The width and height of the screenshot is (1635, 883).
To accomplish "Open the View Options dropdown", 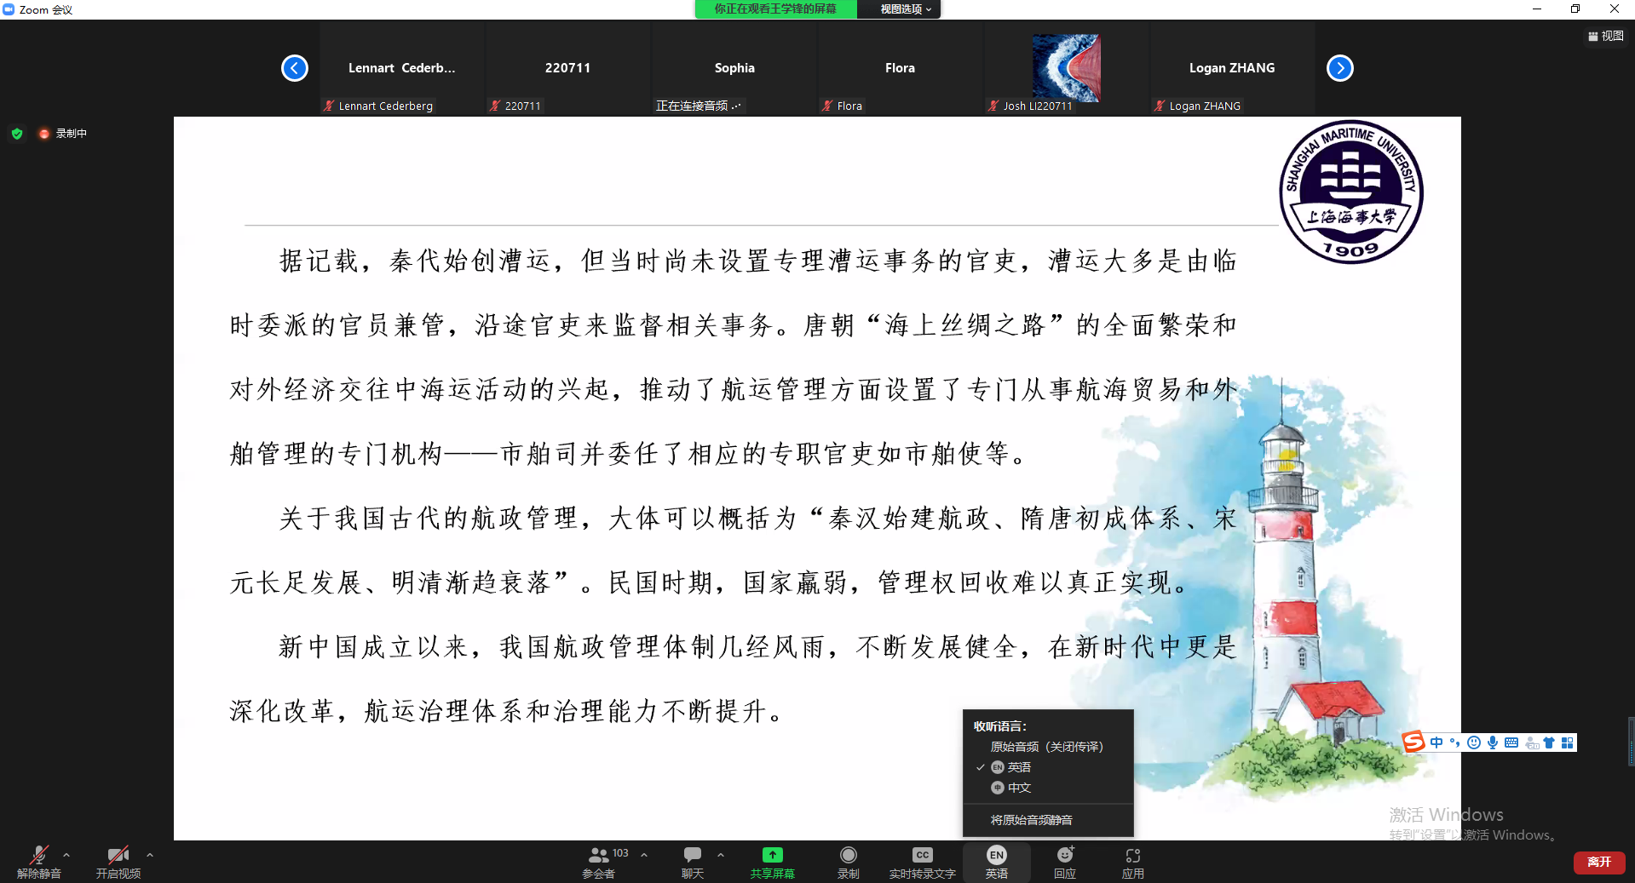I will tap(905, 9).
